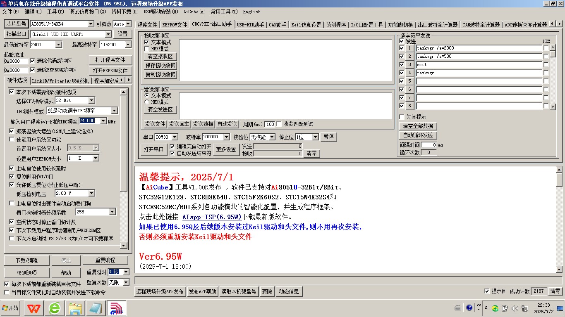Open the 文件(F) menu
Image resolution: width=565 pixels, height=317 pixels.
tap(11, 12)
